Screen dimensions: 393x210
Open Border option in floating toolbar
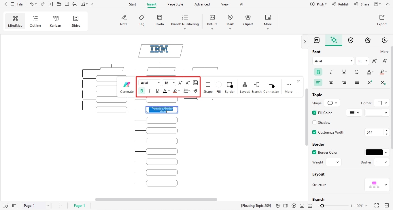(x=230, y=87)
